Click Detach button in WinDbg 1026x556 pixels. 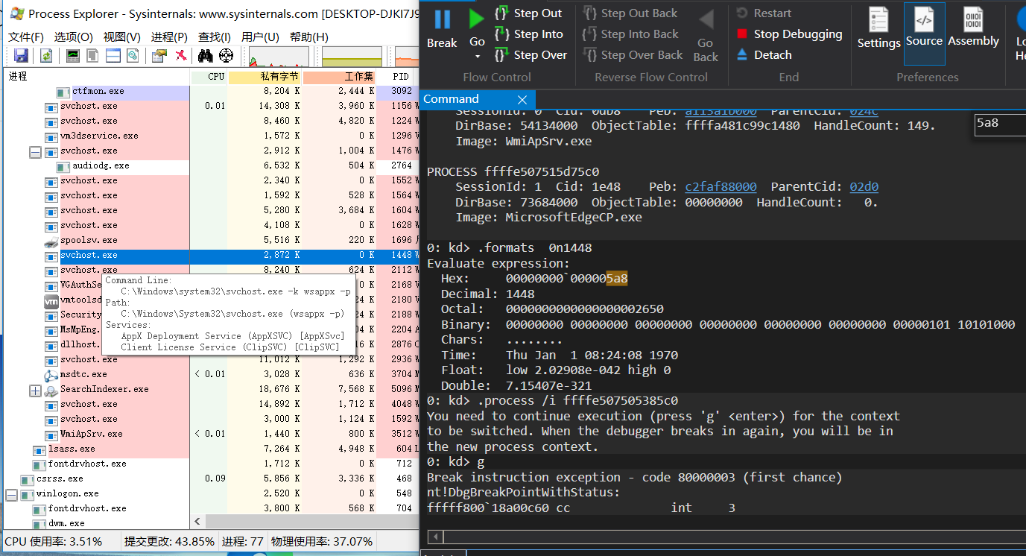(x=764, y=55)
